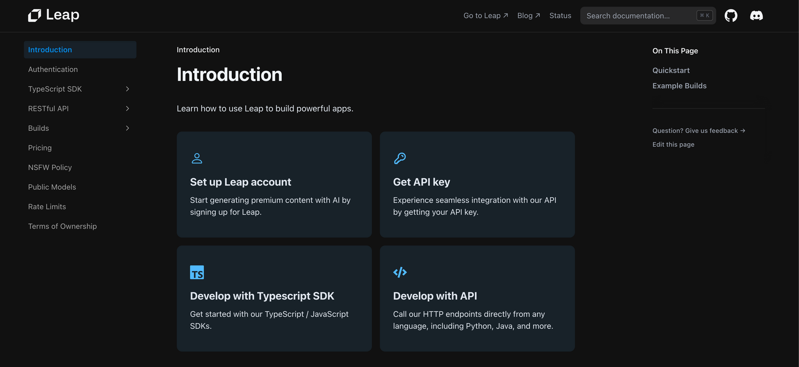Focus the Search documentation field
The height and width of the screenshot is (367, 799).
pos(648,16)
